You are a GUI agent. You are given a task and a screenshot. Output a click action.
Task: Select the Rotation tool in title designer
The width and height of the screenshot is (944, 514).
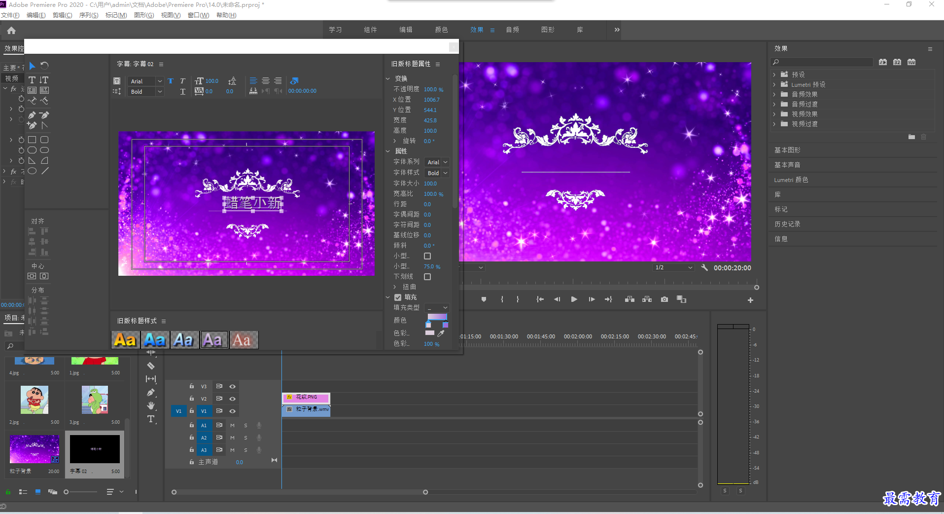coord(44,66)
